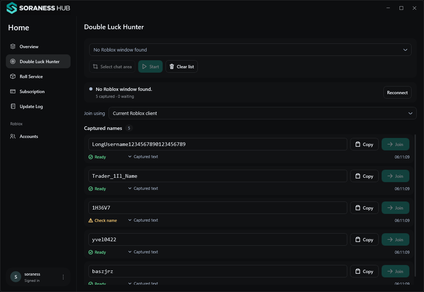Copy the baszjrz name
Screen dimensions: 424x292
click(364, 271)
